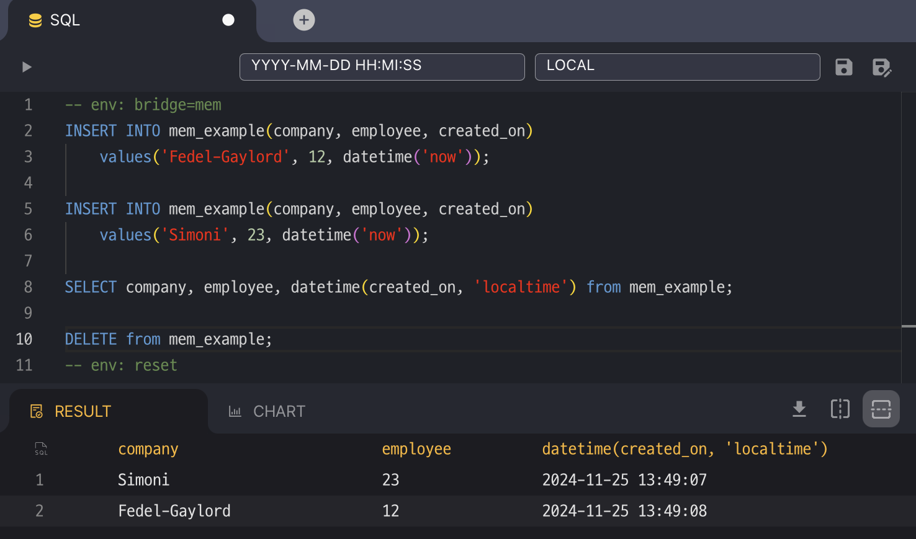Click the editor scrollbar marker
Viewport: 916px width, 539px height.
click(909, 326)
